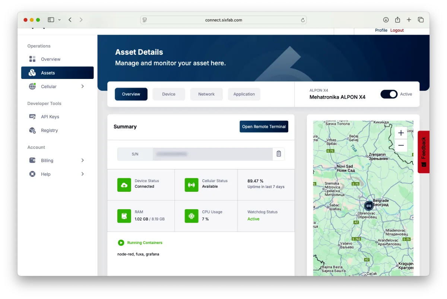The image size is (447, 299).
Task: Open the Registry box icon
Action: point(32,130)
